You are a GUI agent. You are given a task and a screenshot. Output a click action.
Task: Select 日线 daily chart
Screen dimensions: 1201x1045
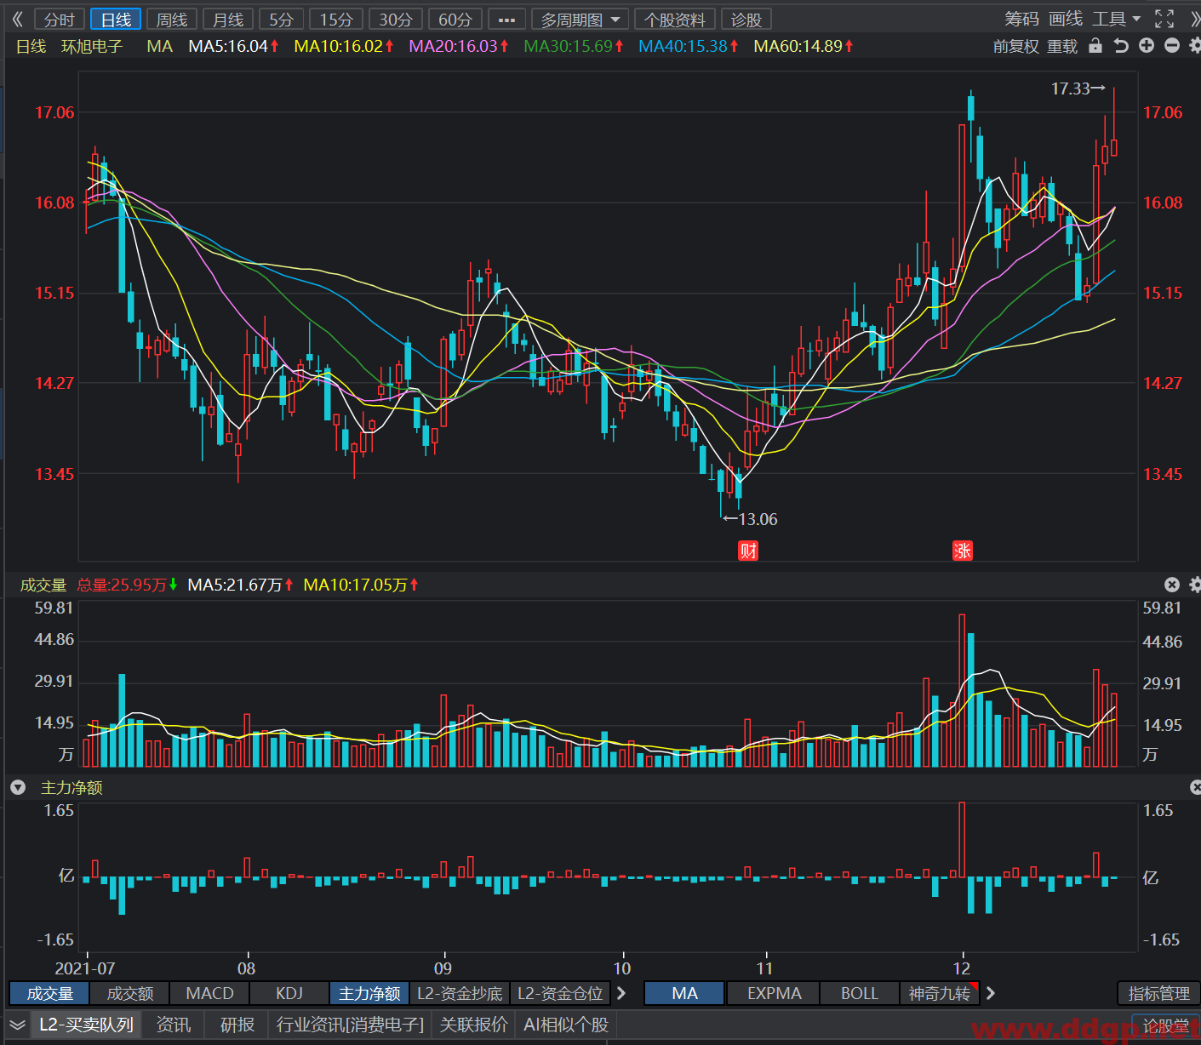(x=116, y=19)
